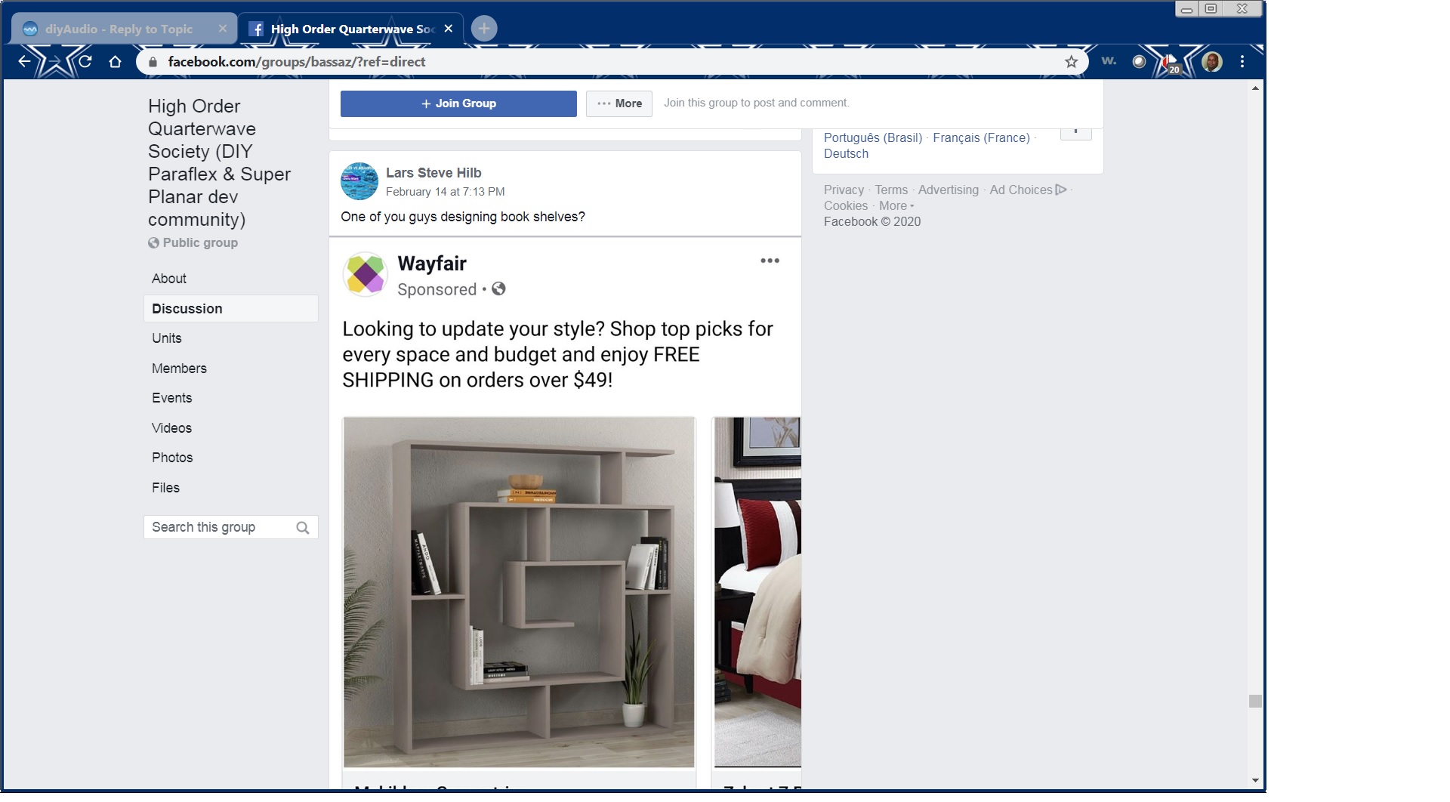1450x802 pixels.
Task: Expand the footer More links
Action: pos(896,205)
